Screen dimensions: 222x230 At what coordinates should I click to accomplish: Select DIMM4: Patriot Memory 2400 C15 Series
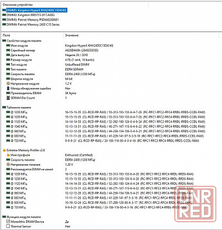coord(33,25)
